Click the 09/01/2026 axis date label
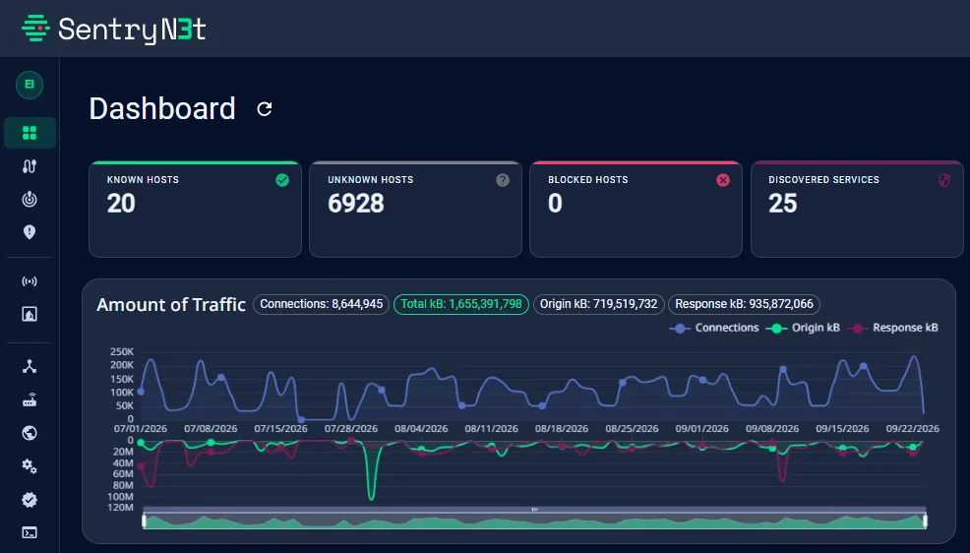This screenshot has width=970, height=553. [x=701, y=429]
